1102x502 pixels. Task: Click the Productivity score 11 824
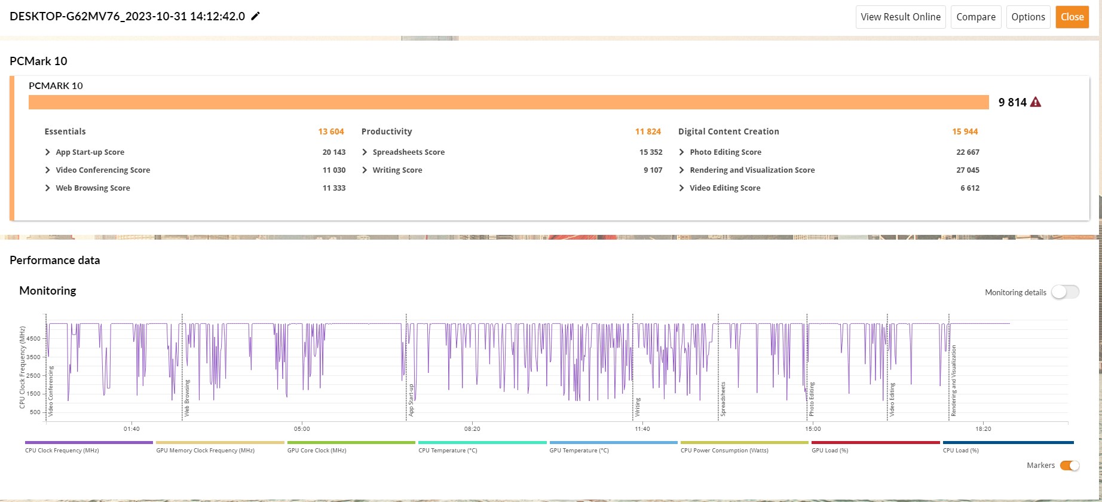coord(648,131)
